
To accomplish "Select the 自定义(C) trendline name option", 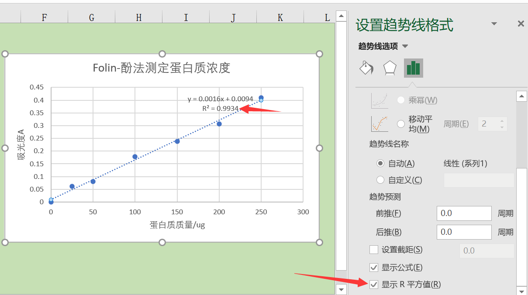I will click(380, 180).
